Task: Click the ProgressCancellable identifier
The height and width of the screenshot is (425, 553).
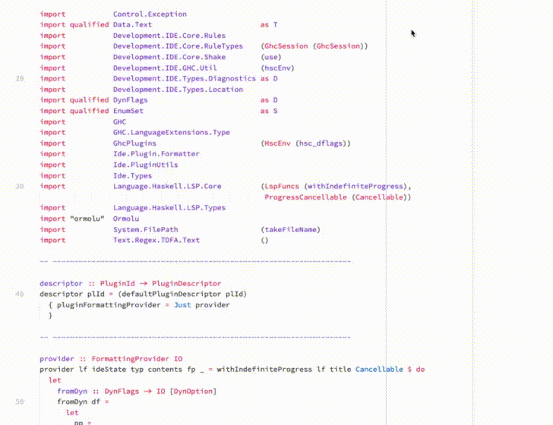Action: coord(306,197)
